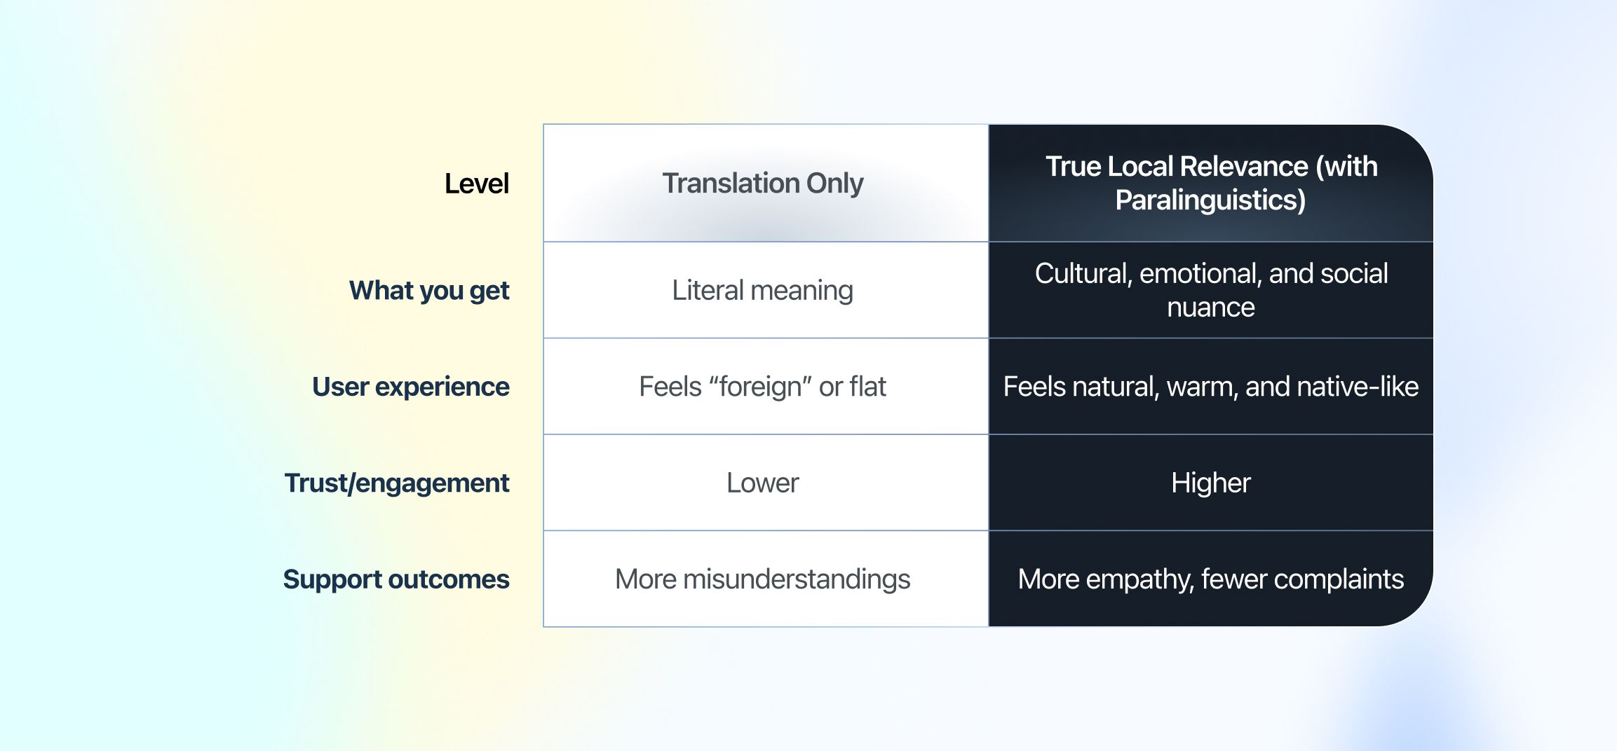
Task: Click the More misunderstandings cell
Action: click(x=762, y=579)
